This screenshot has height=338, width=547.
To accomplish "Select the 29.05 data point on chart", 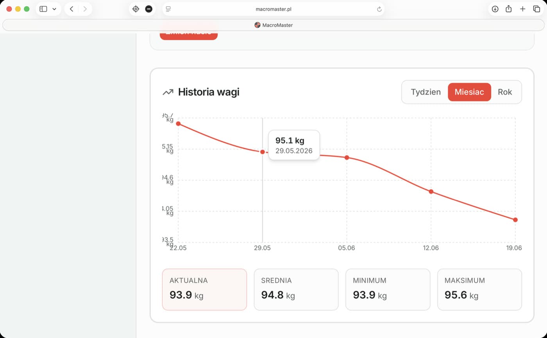I will (263, 152).
